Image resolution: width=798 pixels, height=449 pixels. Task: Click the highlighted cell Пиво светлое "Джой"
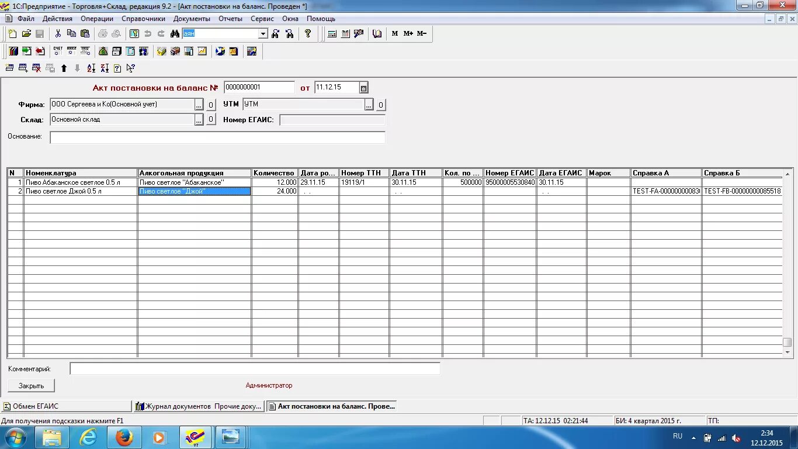pyautogui.click(x=195, y=191)
